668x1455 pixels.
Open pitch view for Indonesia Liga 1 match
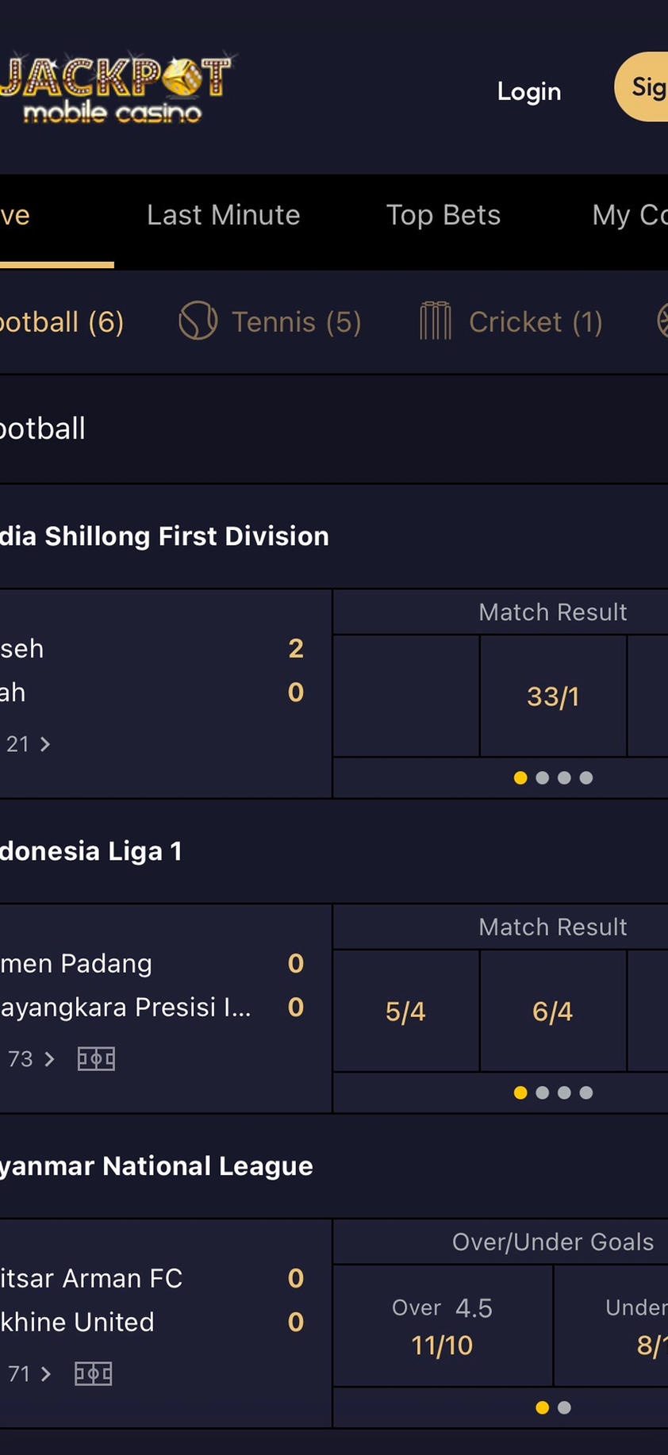pos(96,1058)
